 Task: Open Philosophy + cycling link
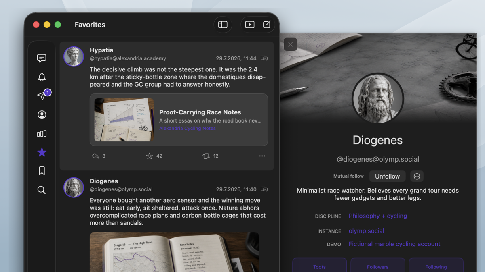pos(378,216)
